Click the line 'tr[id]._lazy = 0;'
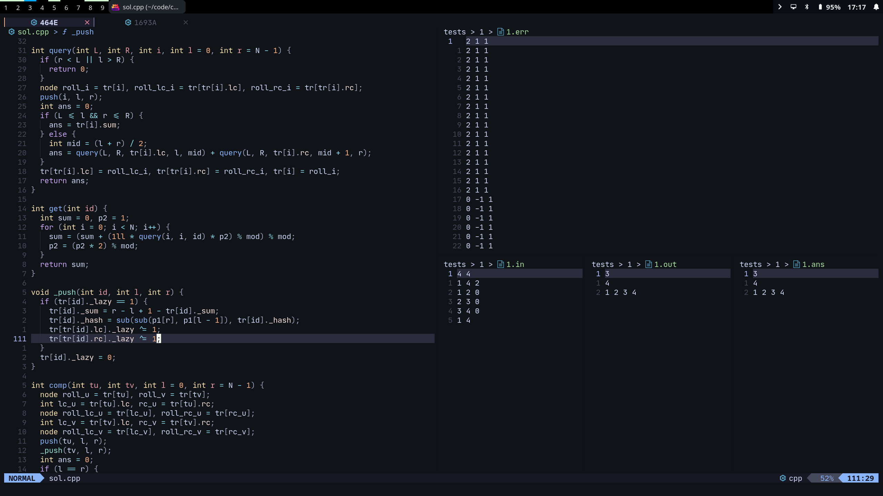The width and height of the screenshot is (883, 496). coord(78,357)
